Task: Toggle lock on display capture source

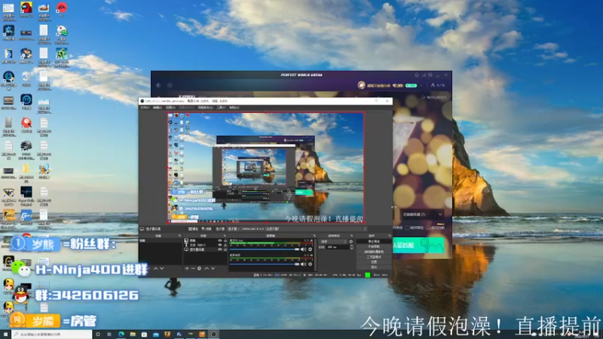Action: pyautogui.click(x=225, y=249)
